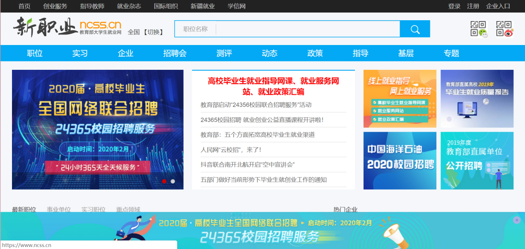Open the 全国【切换】 region switcher
This screenshot has height=249, width=525.
(x=146, y=32)
